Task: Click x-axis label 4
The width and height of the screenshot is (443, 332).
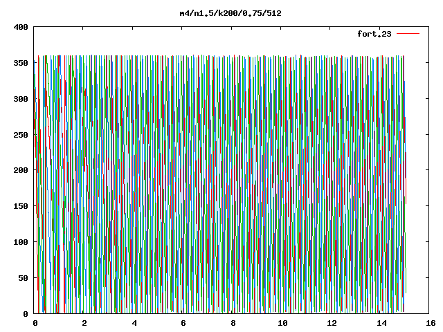Action: [x=134, y=323]
